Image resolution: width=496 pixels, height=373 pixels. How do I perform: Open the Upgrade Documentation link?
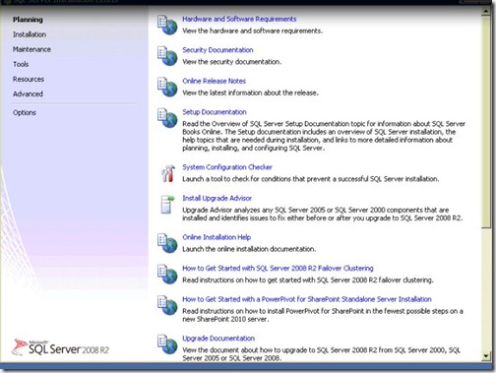tap(218, 339)
